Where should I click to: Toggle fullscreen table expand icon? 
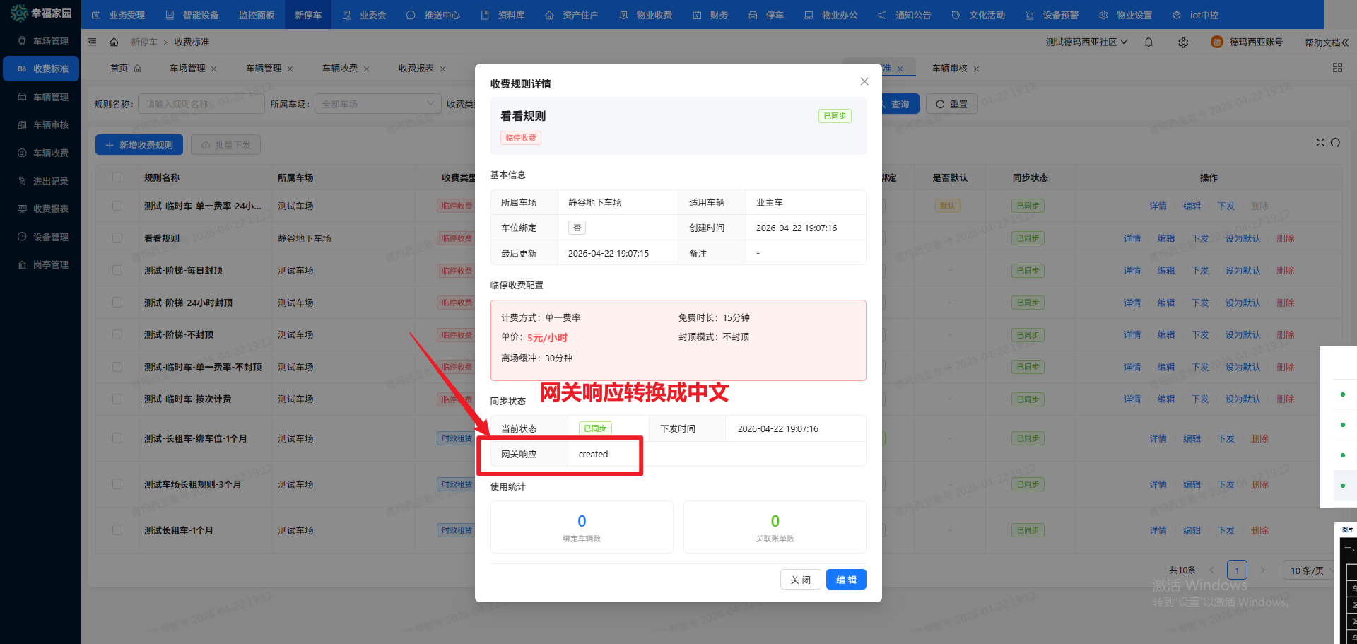coord(1320,143)
